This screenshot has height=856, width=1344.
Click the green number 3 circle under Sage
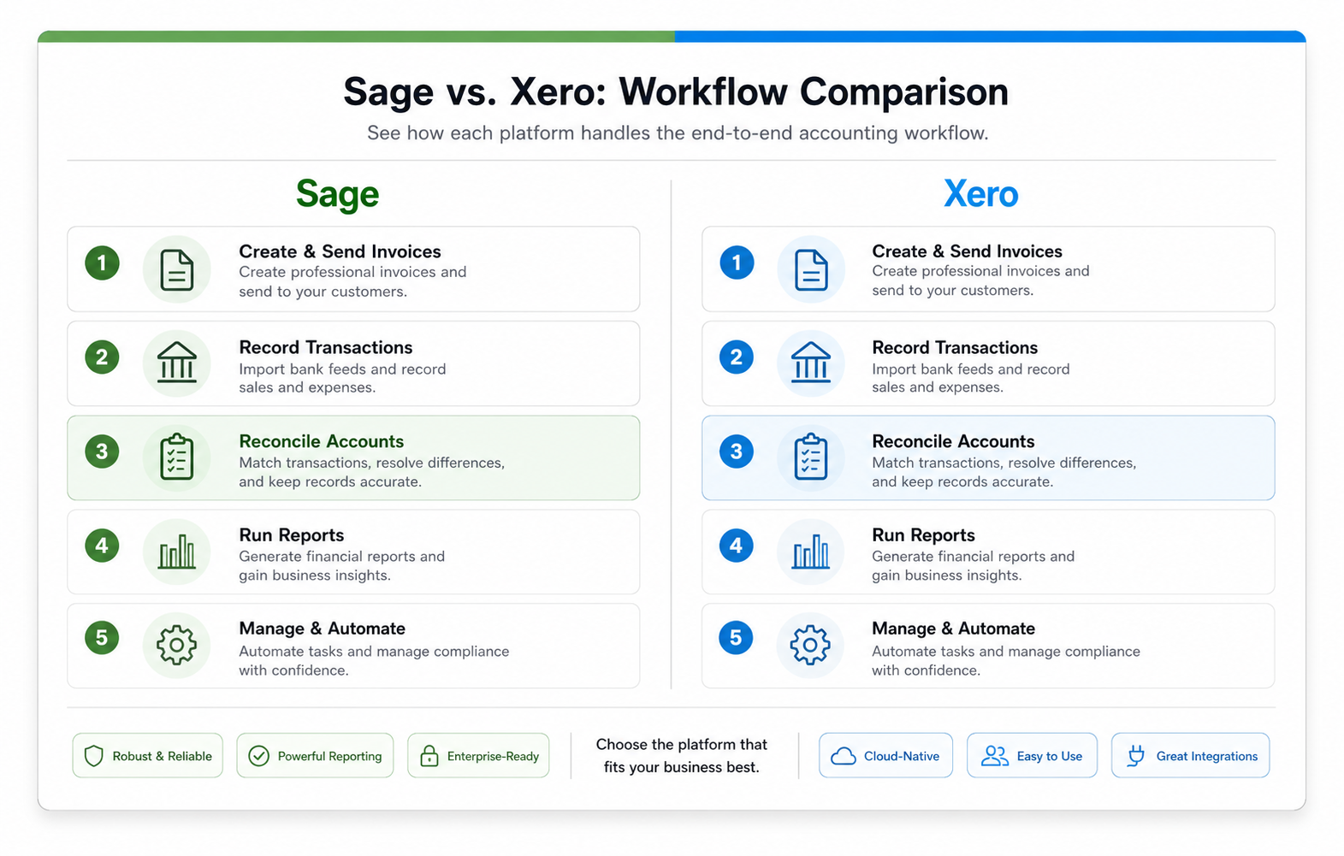click(x=102, y=451)
